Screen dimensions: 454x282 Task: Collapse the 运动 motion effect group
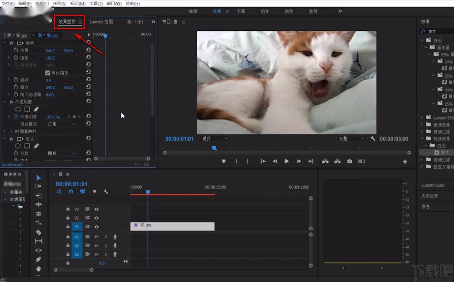tap(5, 43)
